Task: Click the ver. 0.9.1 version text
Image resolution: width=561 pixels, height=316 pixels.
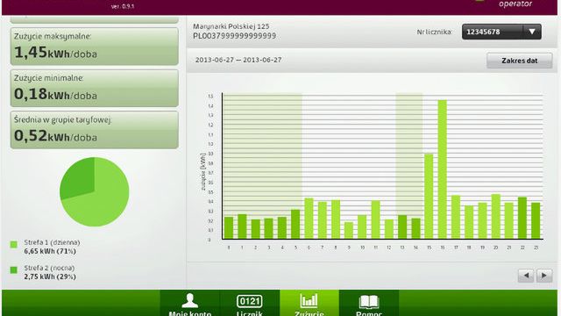Action: coord(123,6)
